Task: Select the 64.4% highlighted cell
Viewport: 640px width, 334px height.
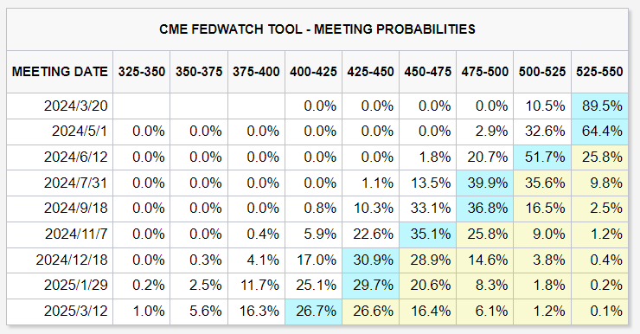Action: (599, 132)
